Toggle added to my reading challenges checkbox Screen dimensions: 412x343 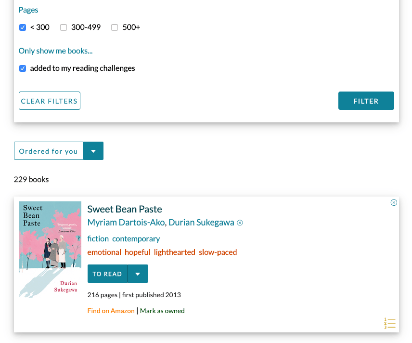coord(23,68)
